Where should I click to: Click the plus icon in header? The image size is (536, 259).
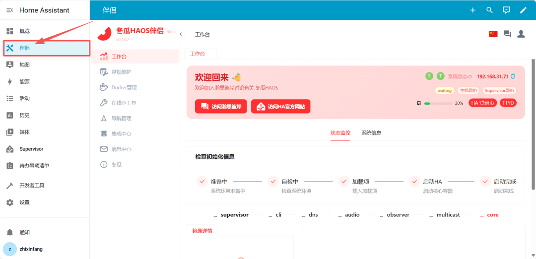point(472,10)
